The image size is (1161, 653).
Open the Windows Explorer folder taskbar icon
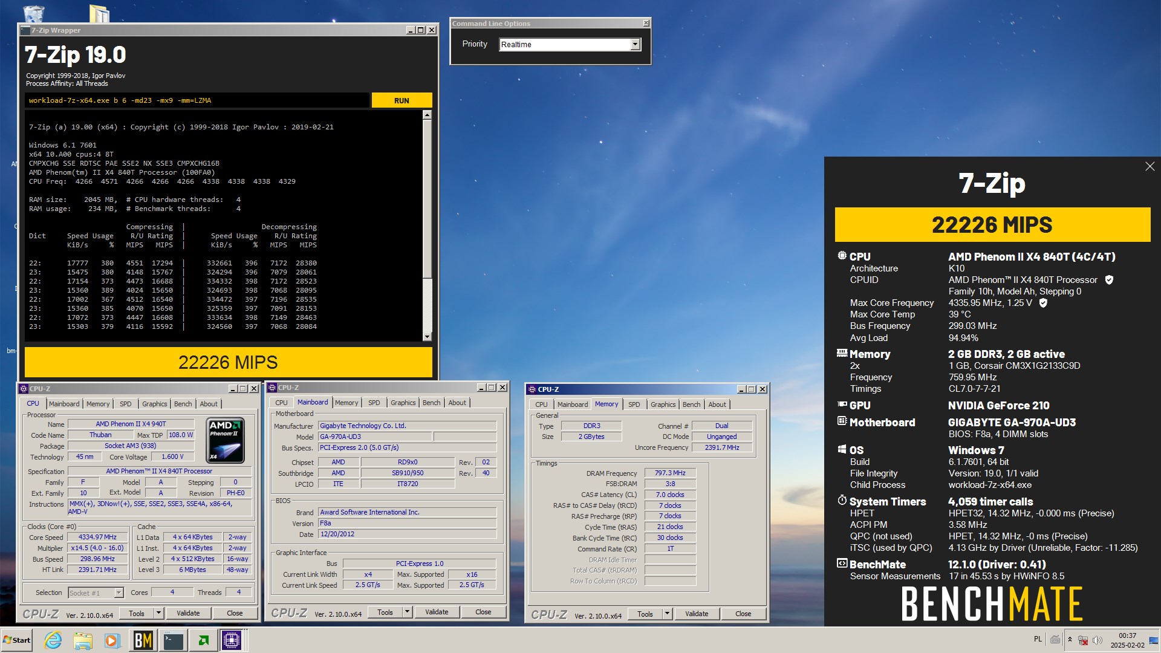click(x=83, y=640)
